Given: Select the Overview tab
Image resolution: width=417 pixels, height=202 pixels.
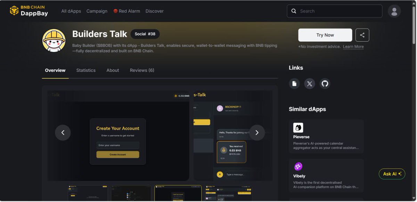Looking at the screenshot, I should [55, 70].
